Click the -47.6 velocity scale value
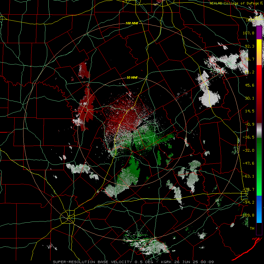 pyautogui.click(x=248, y=163)
